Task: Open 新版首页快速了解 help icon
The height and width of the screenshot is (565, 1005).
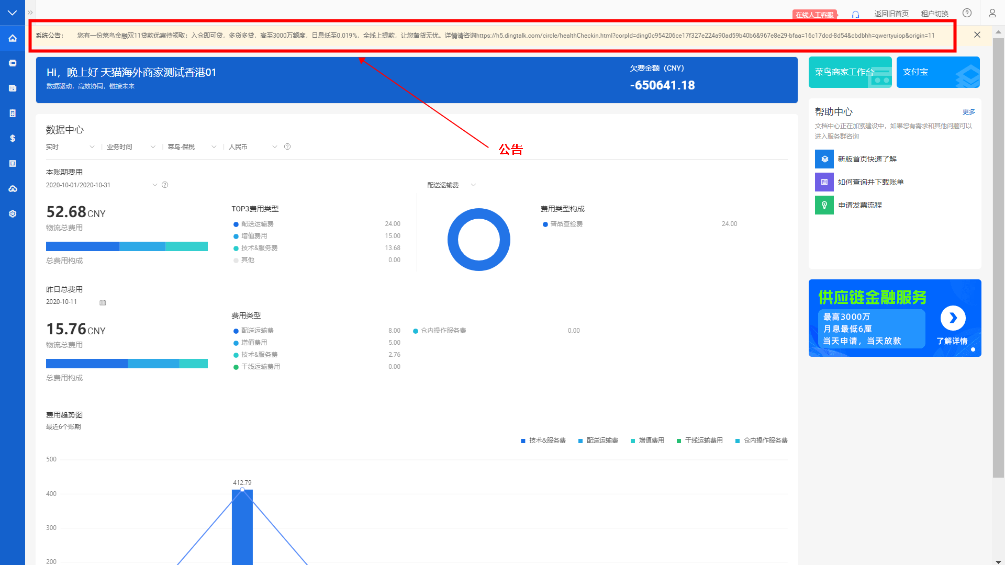Action: (824, 159)
